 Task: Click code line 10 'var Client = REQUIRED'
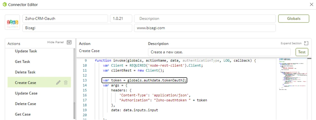point(153,65)
